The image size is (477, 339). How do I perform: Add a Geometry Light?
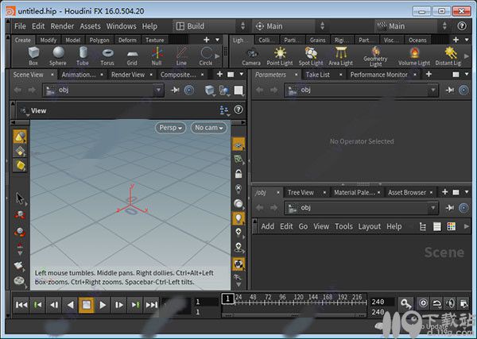coord(375,57)
